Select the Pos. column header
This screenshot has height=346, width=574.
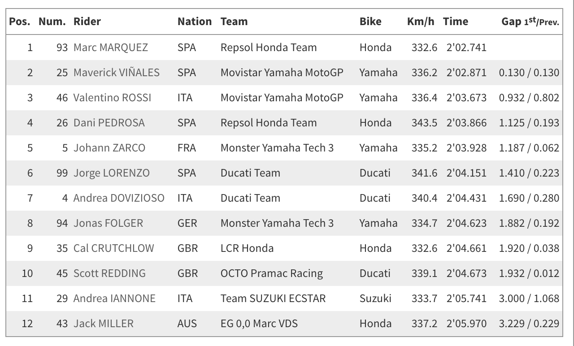coord(20,22)
